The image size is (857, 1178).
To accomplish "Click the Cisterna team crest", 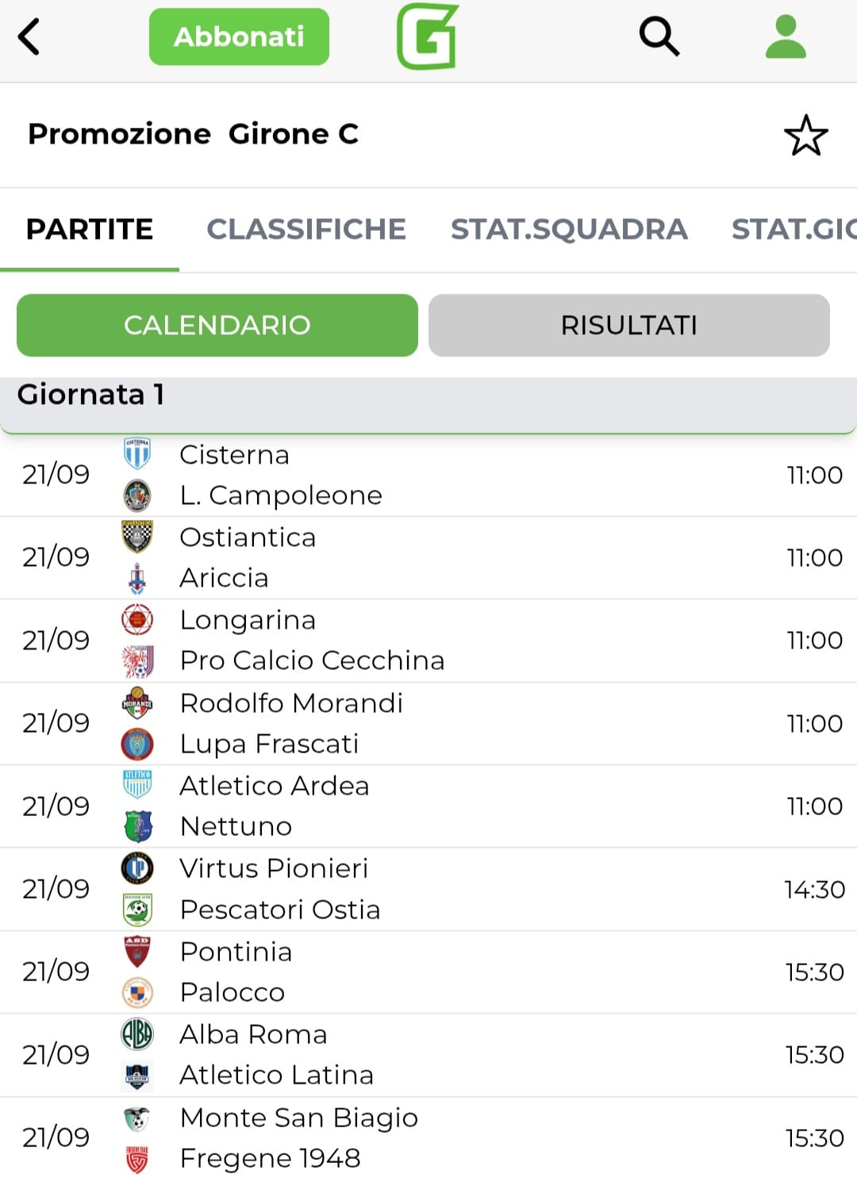I will coord(137,454).
